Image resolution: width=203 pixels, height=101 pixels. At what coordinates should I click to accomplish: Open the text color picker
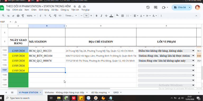click(111, 16)
